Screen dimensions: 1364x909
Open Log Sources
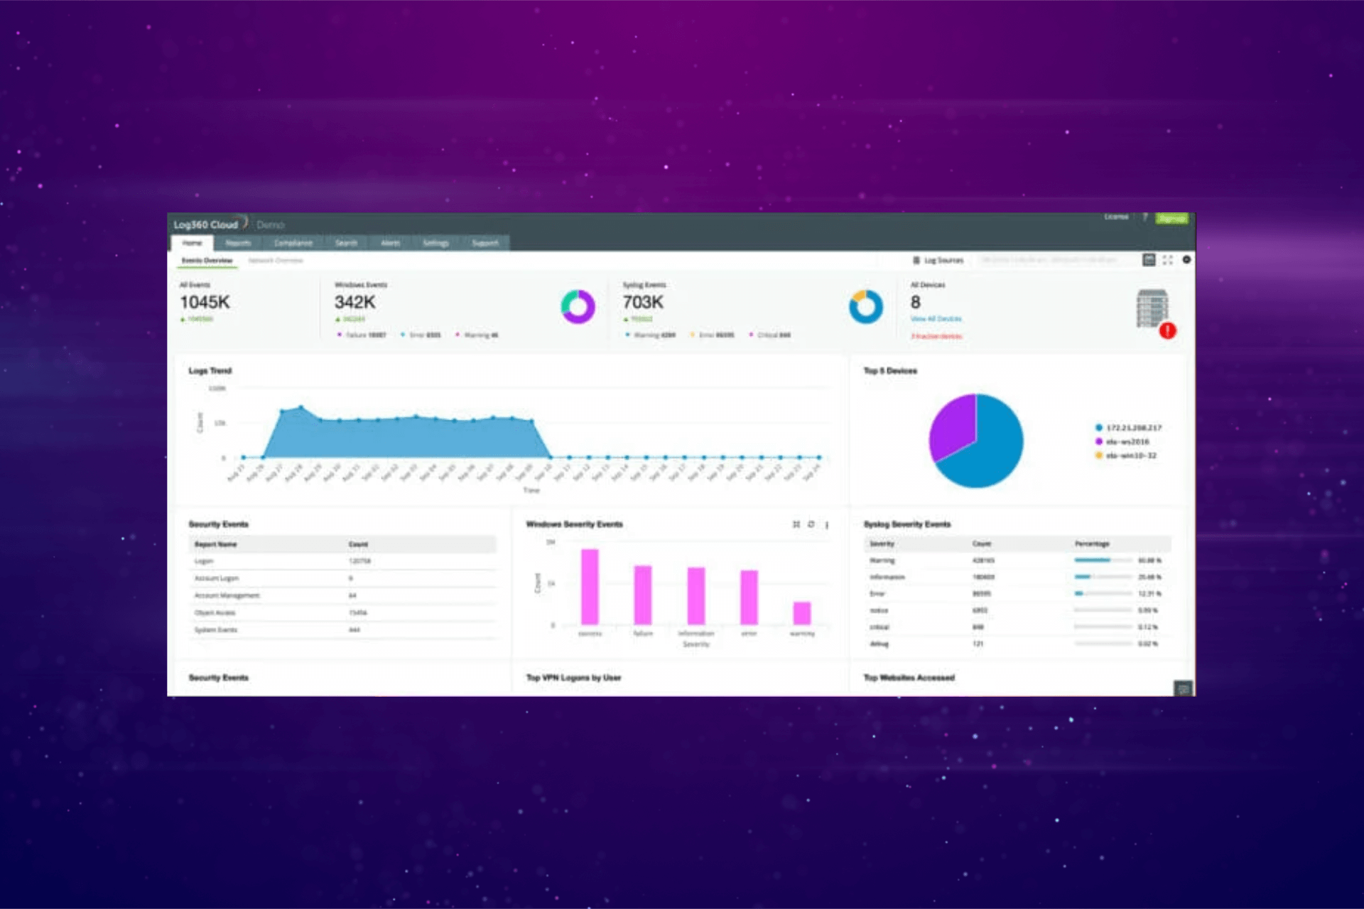[938, 261]
